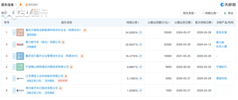Click pie chart icon next to 34.5005%
Screen dimensions: 238x100
tap(141, 32)
